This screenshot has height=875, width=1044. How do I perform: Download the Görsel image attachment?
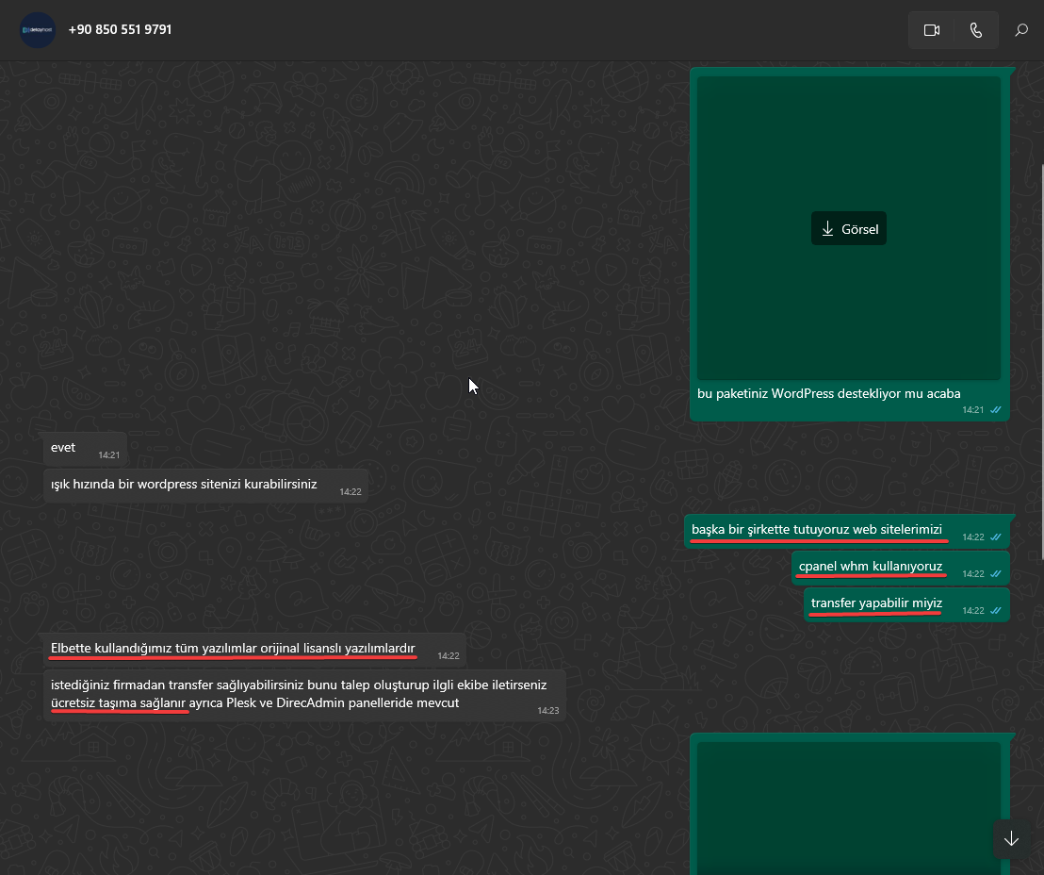[849, 228]
